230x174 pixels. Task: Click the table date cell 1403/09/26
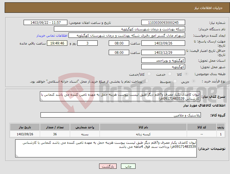(x=25, y=134)
